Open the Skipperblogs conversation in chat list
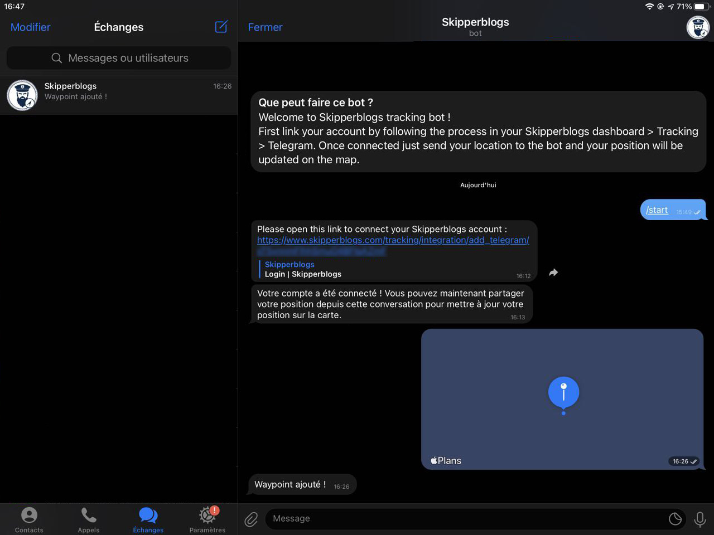The height and width of the screenshot is (535, 714). click(119, 95)
